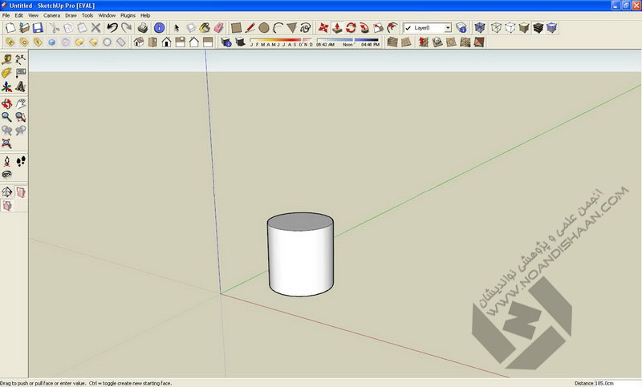Select the Rectangle drawing tool
This screenshot has height=387, width=642.
237,28
